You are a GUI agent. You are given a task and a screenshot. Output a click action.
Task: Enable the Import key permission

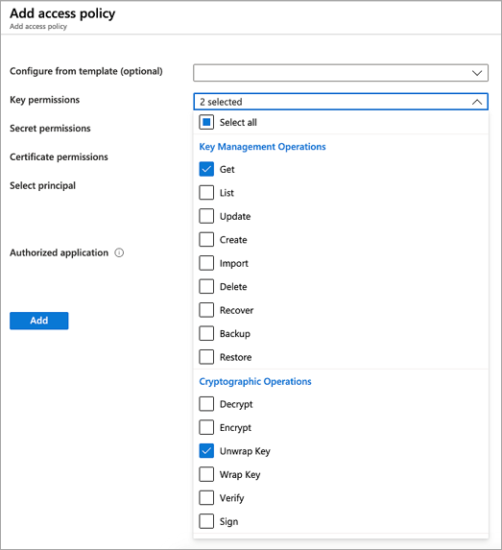point(206,263)
